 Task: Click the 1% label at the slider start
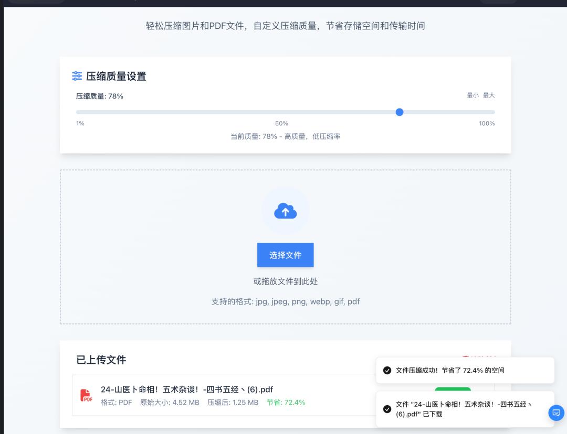(x=80, y=123)
